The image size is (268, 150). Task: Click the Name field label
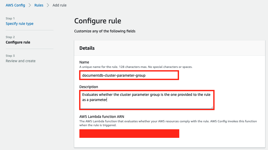click(x=84, y=62)
